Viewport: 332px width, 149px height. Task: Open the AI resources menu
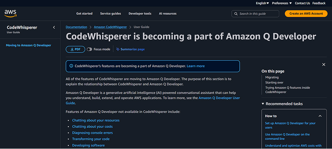pyautogui.click(x=168, y=14)
